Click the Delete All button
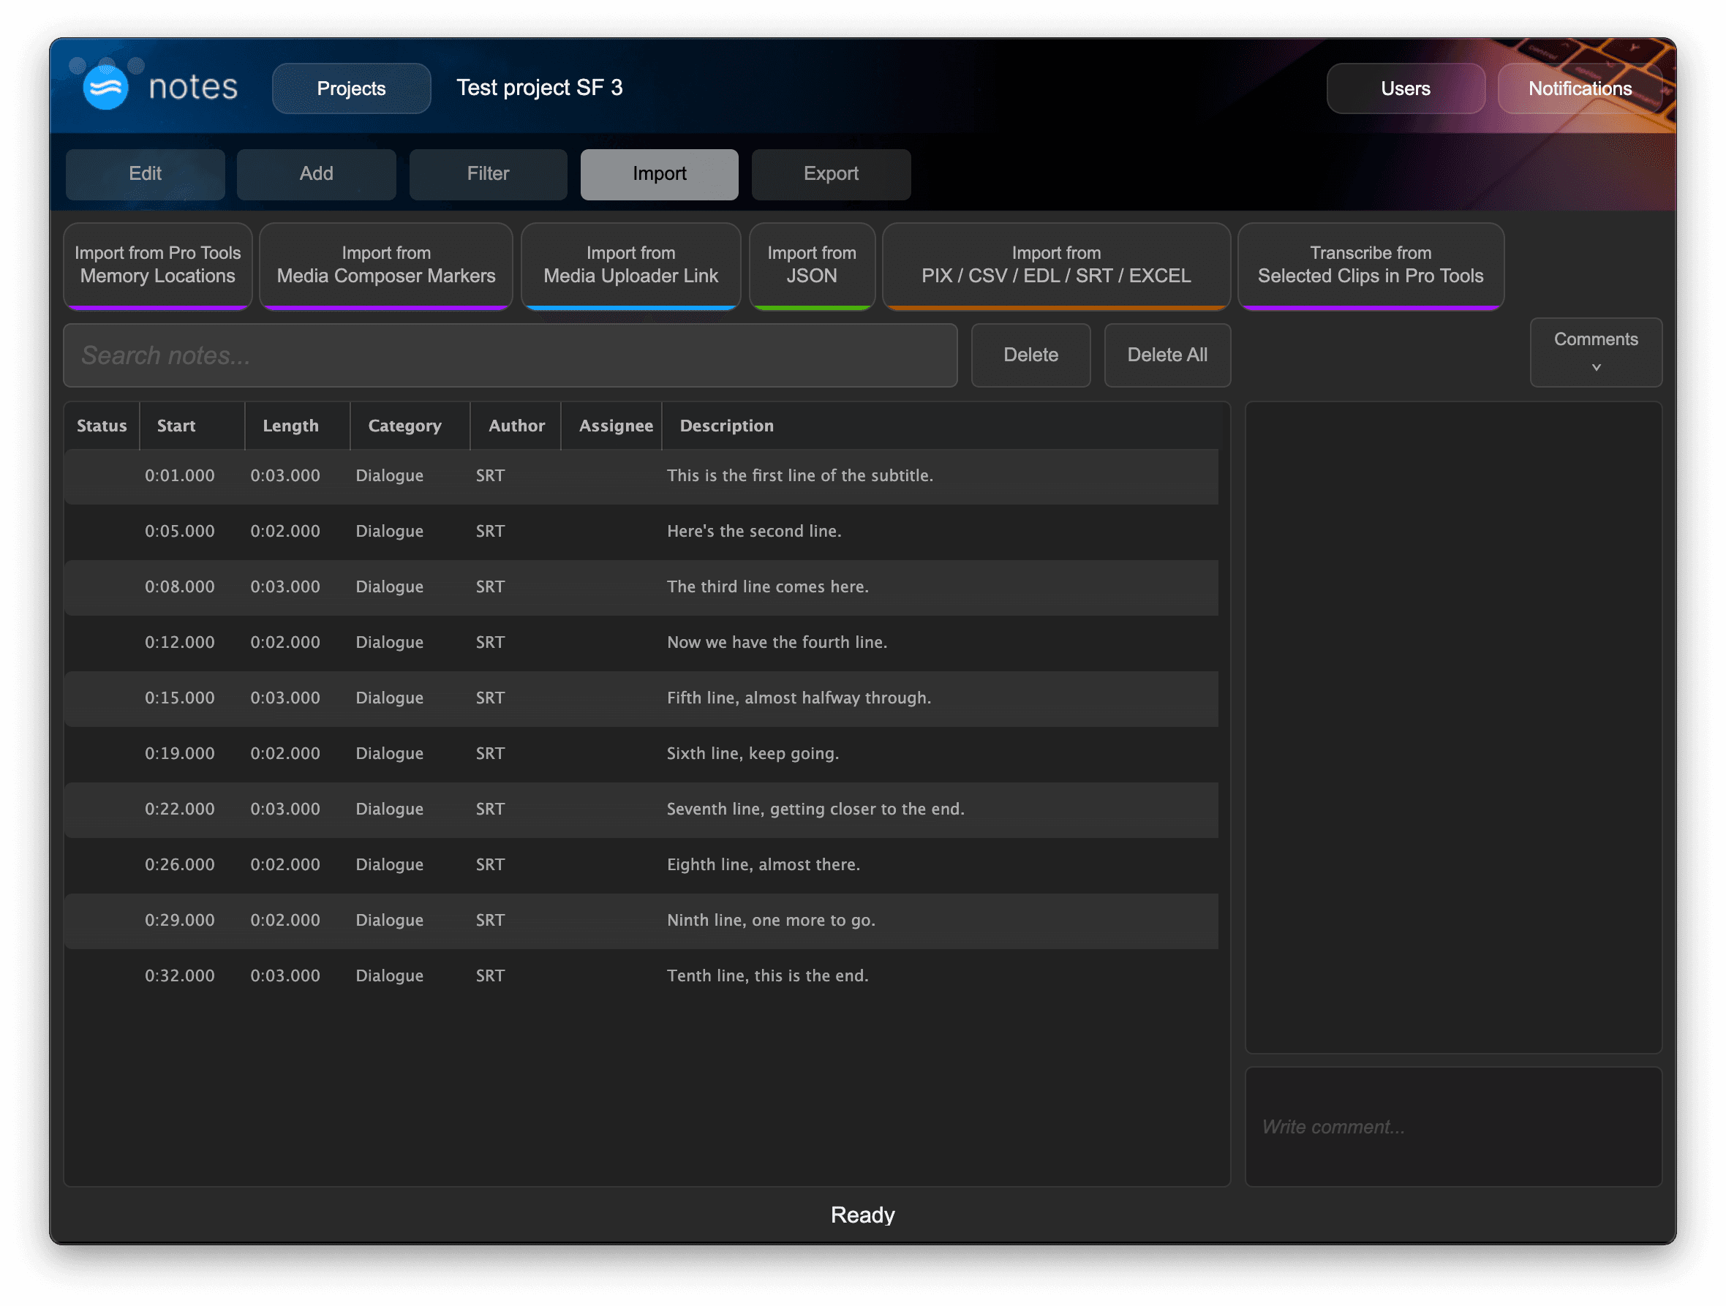The width and height of the screenshot is (1726, 1306). (1167, 355)
